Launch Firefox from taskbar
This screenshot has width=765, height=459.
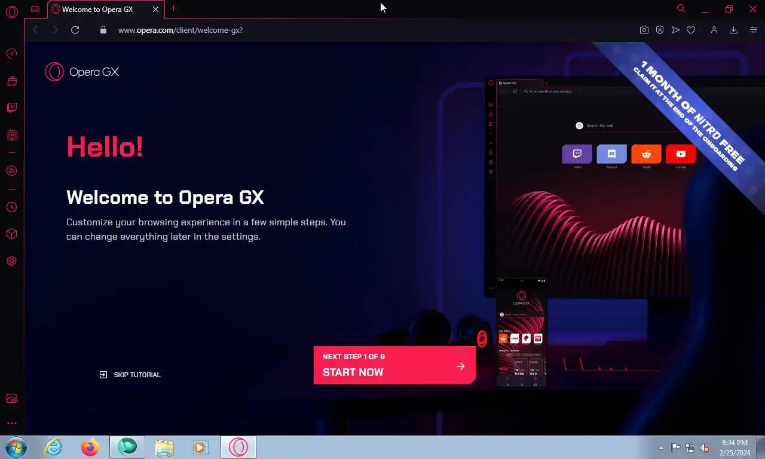point(90,447)
